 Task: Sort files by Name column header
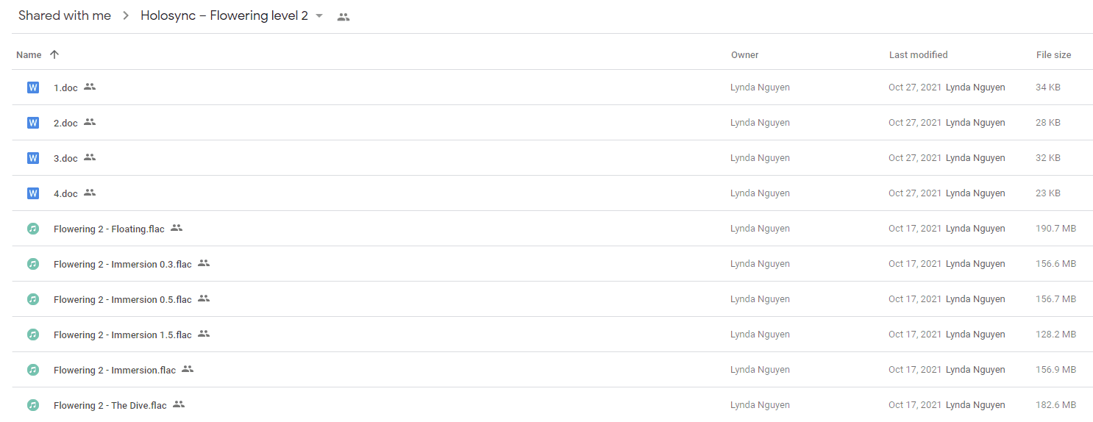point(29,55)
